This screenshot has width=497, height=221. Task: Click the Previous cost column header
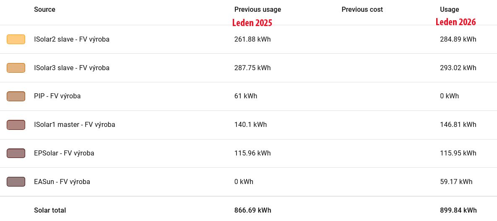pos(362,9)
